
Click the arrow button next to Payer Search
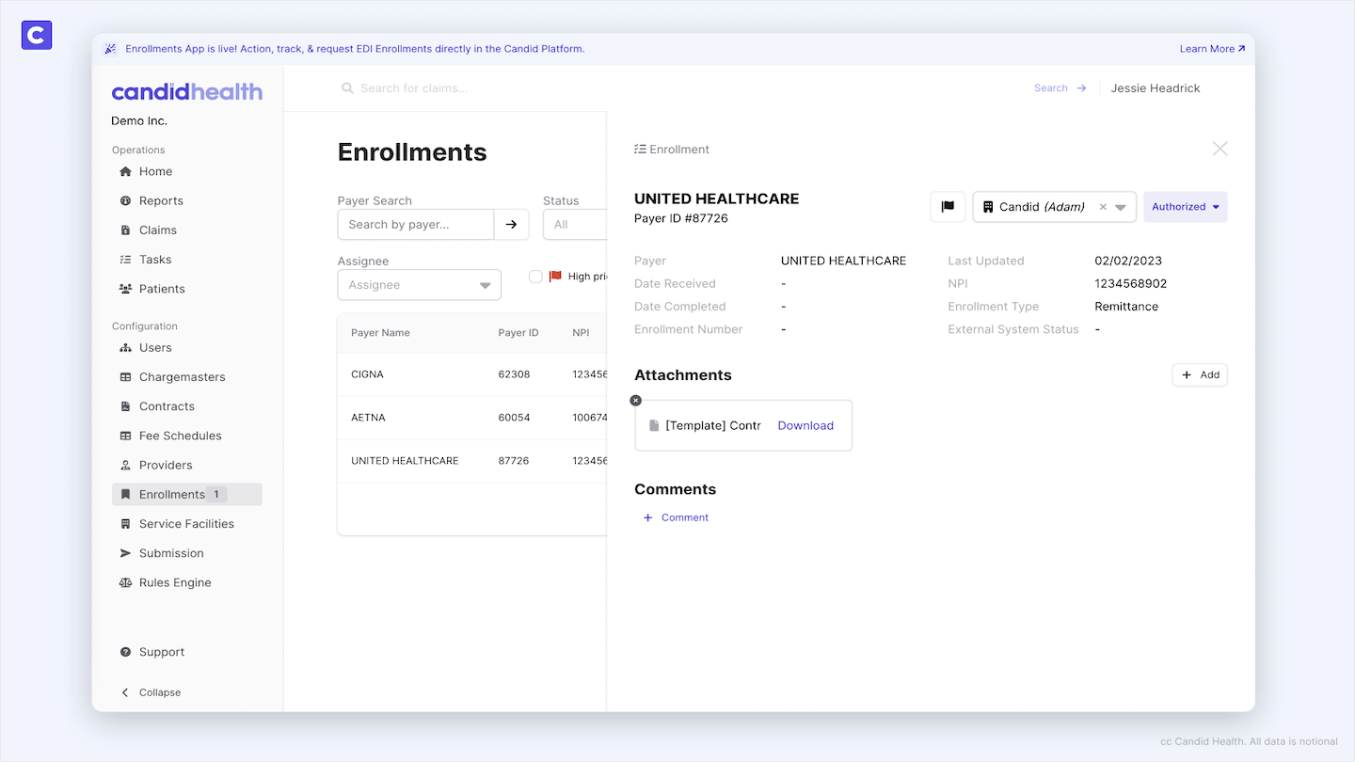[511, 225]
